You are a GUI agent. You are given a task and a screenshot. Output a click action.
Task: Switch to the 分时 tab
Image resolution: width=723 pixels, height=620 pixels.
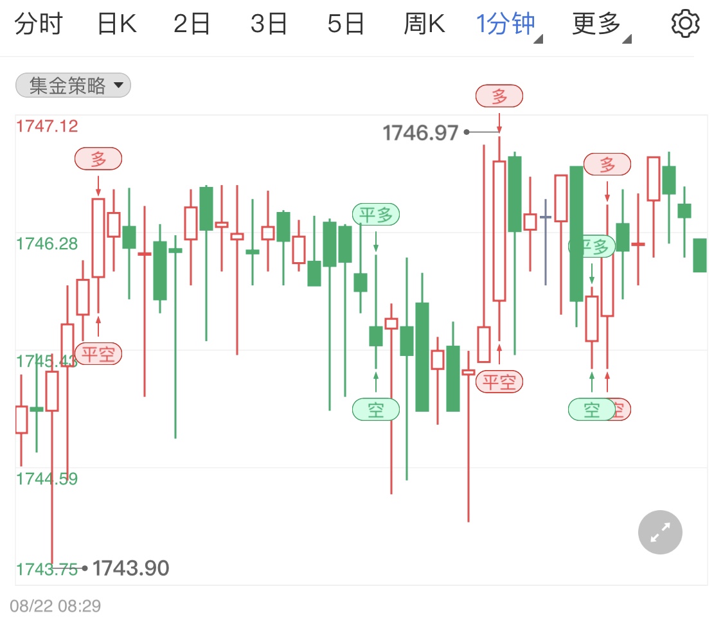(39, 25)
